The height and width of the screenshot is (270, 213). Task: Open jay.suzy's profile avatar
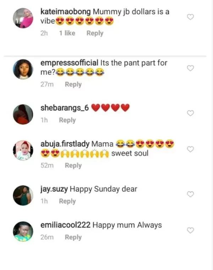[23, 195]
